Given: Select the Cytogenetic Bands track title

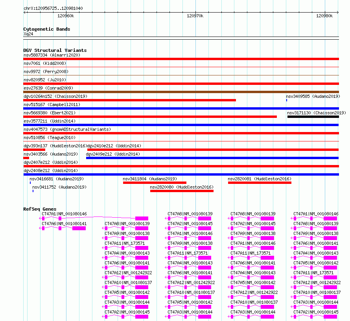Looking at the screenshot, I should coord(47,29).
